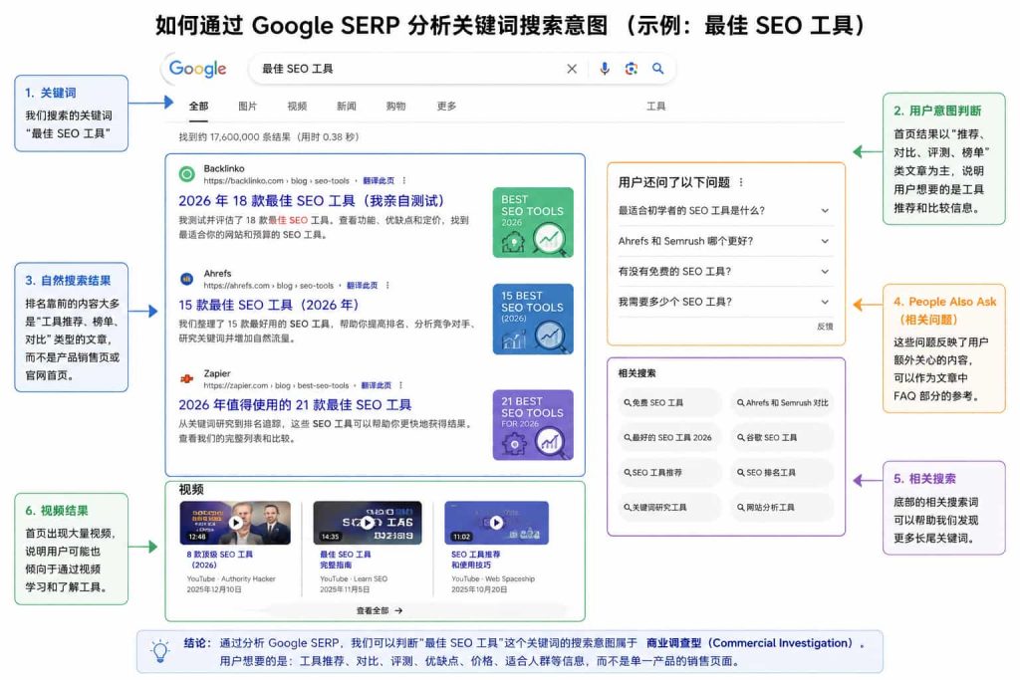Image resolution: width=1020 pixels, height=680 pixels.
Task: Click result count text 找到约 17,600,000 条结果
Action: (269, 137)
